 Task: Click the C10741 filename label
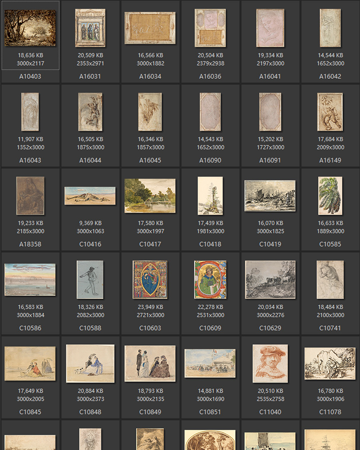coord(330,328)
